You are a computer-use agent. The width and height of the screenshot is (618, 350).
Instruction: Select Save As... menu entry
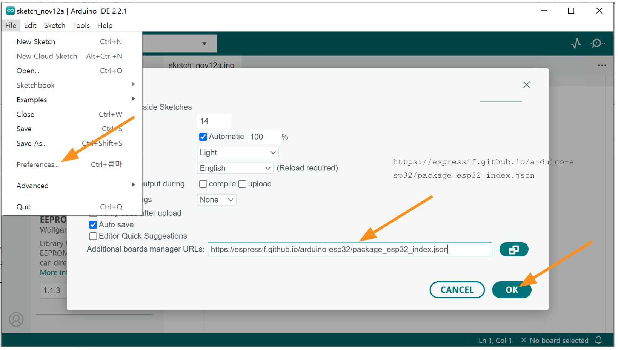point(72,143)
